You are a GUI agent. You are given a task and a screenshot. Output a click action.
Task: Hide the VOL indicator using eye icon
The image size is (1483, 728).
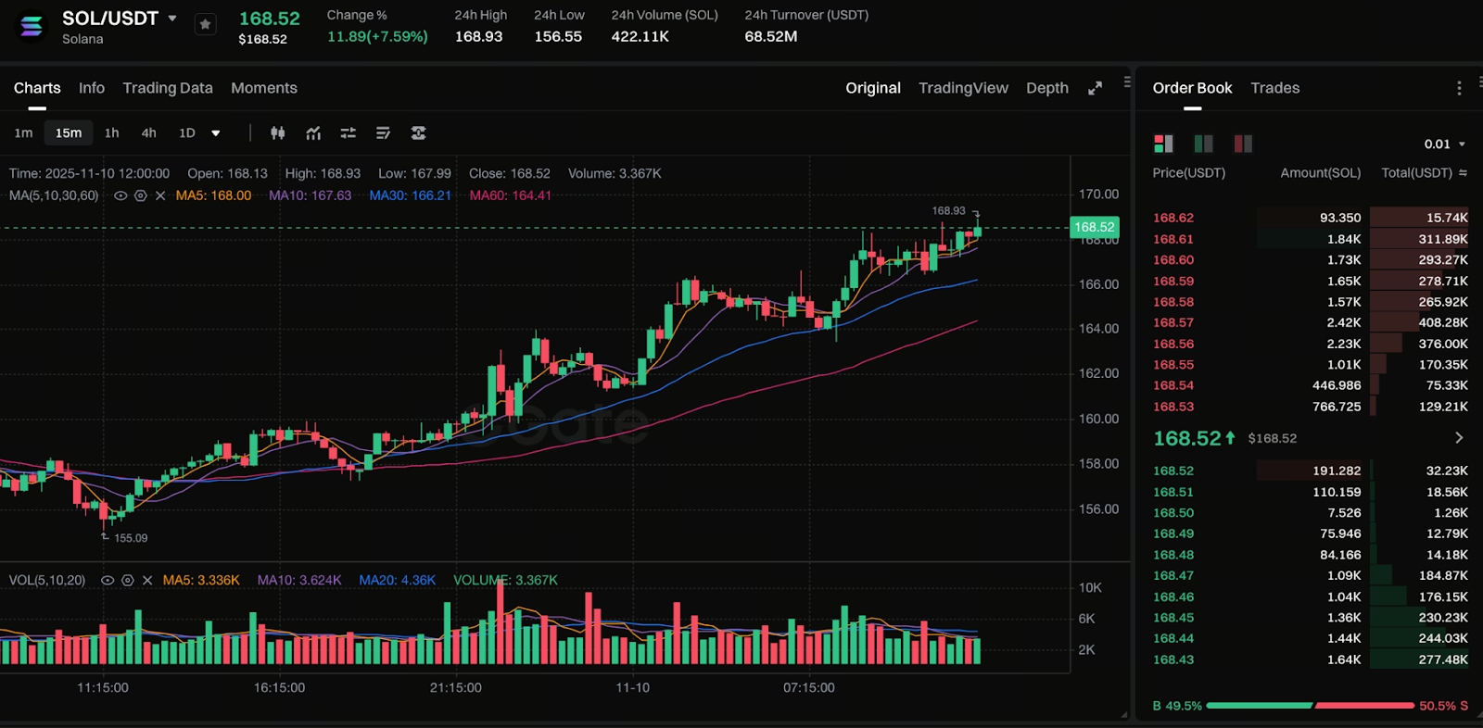[108, 581]
